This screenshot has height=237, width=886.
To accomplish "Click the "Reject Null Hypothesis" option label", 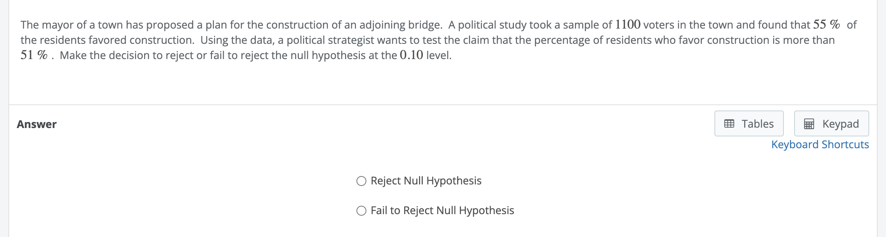I will pos(426,181).
